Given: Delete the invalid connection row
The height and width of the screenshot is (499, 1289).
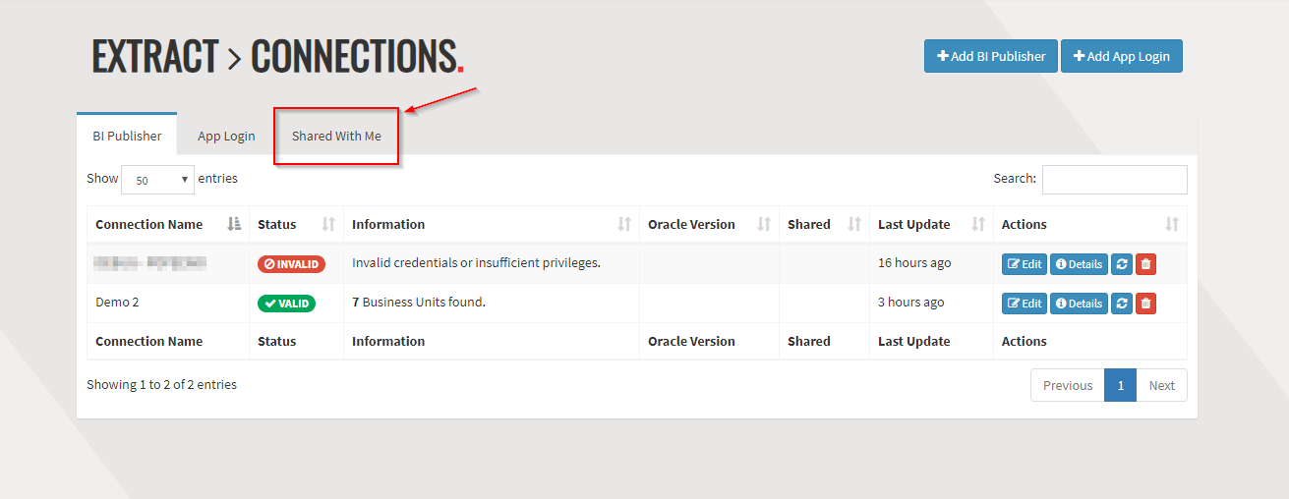Looking at the screenshot, I should [1145, 264].
